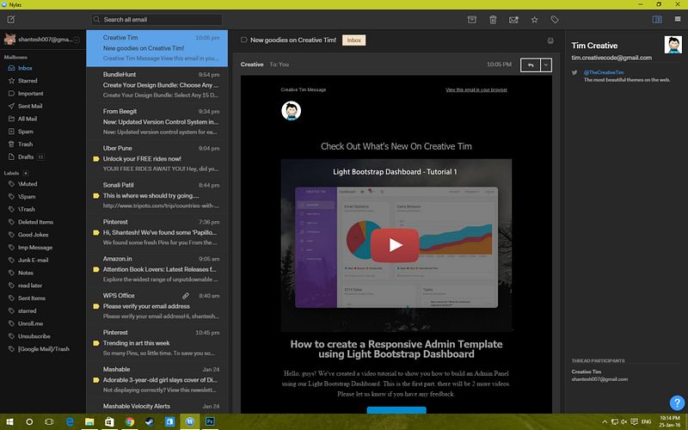Click the Search all email field
Viewport: 688px width, 430px height.
[x=157, y=19]
